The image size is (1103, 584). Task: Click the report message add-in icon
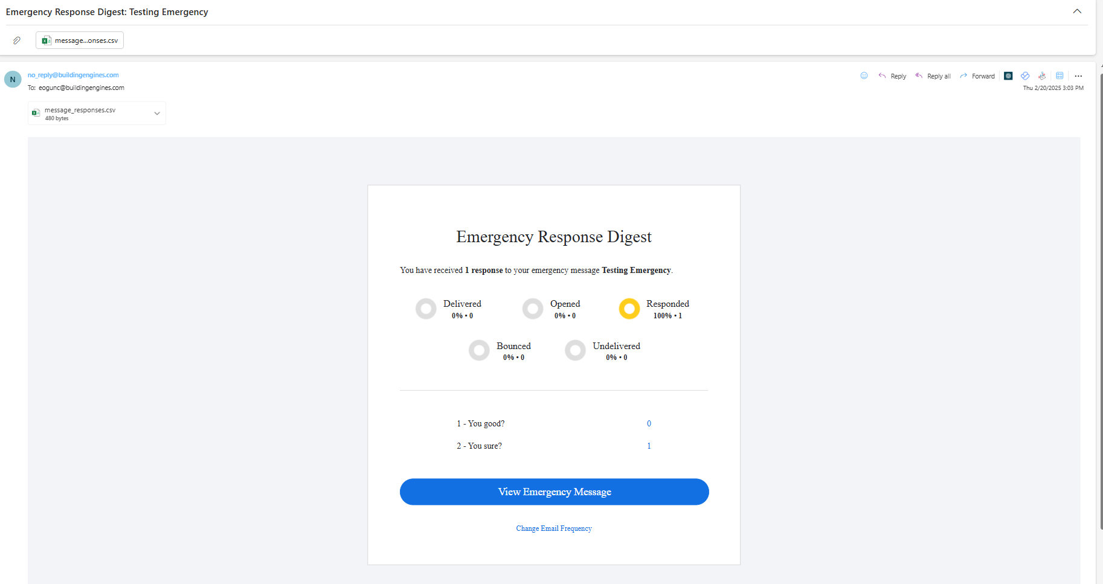pyautogui.click(x=1042, y=76)
